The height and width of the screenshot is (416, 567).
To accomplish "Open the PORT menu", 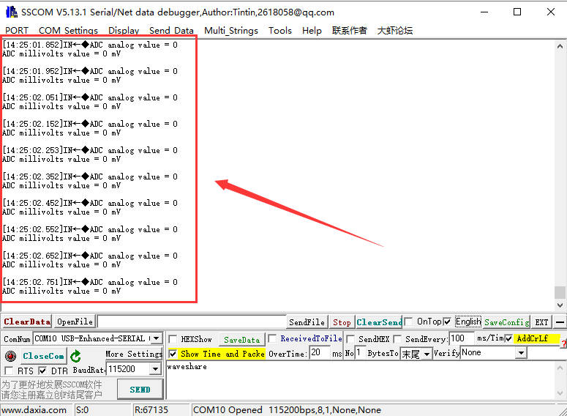I will pos(17,31).
